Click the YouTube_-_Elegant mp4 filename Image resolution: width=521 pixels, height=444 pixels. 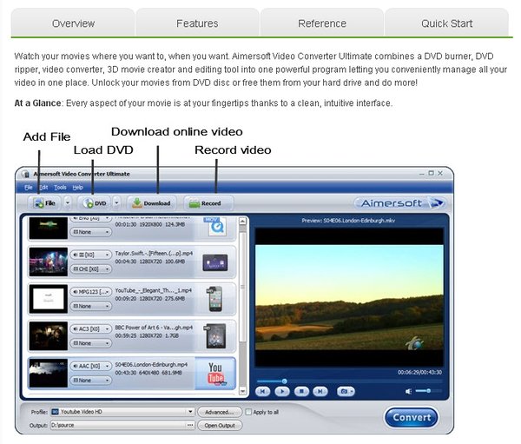[153, 291]
